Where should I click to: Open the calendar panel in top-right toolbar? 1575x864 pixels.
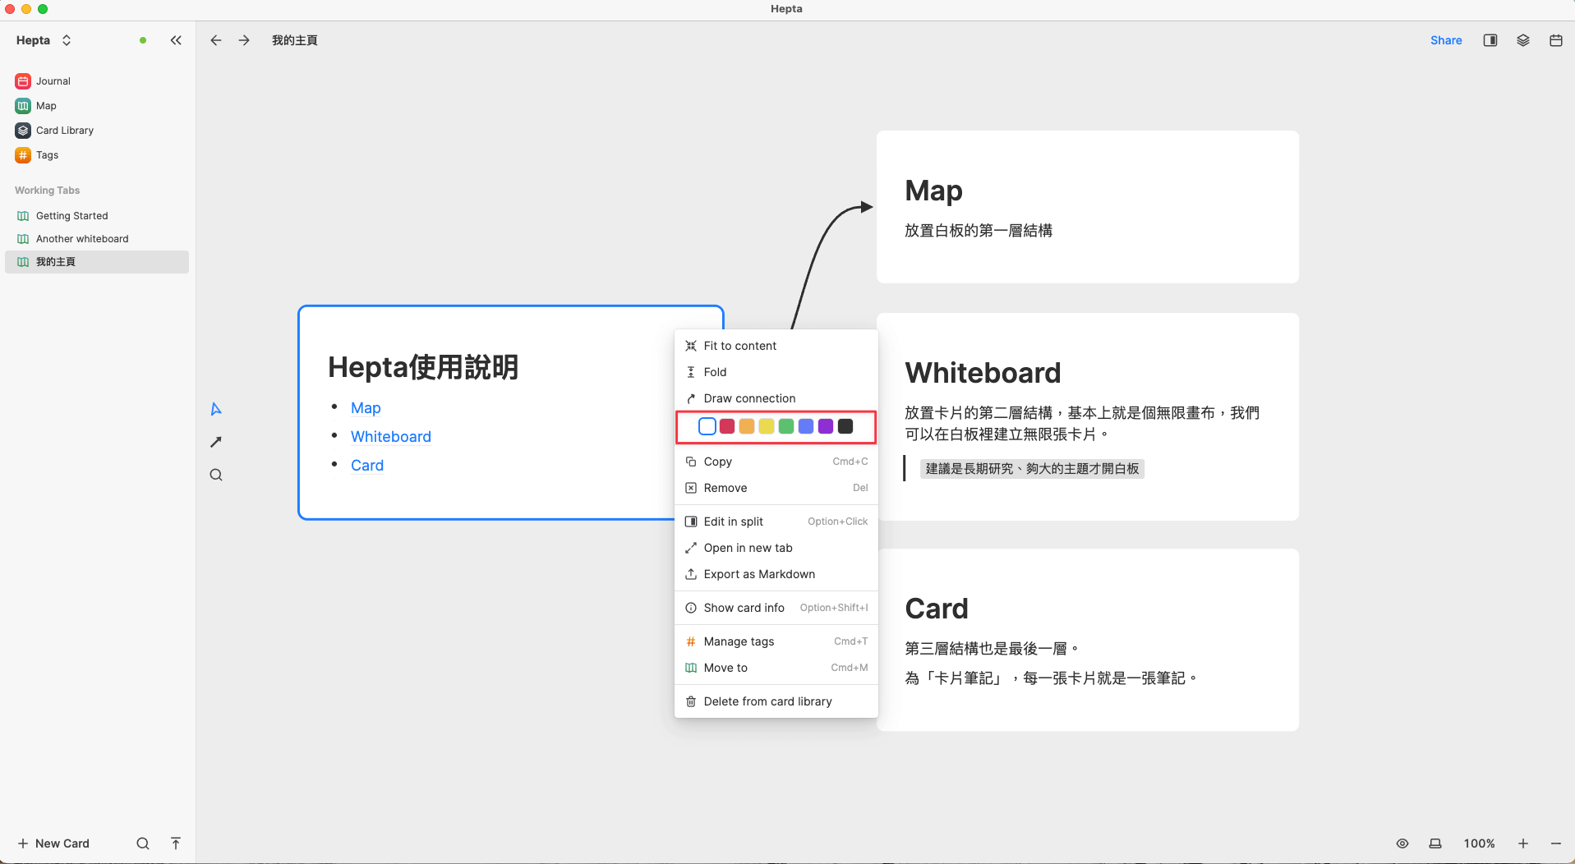[1555, 39]
